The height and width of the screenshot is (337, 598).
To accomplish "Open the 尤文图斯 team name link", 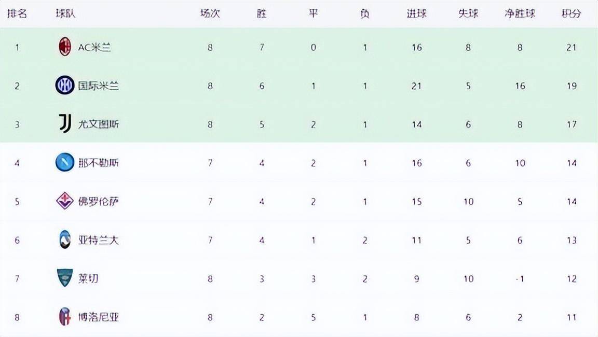I will [x=99, y=124].
